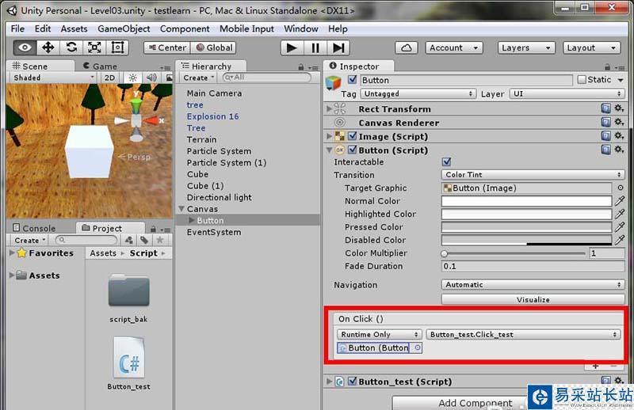Screen dimensions: 634x410
Task: Toggle scene audio speaker icon
Action: [x=151, y=78]
